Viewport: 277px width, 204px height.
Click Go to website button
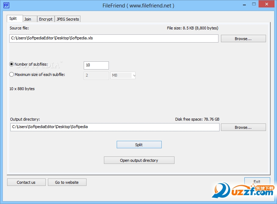67,182
